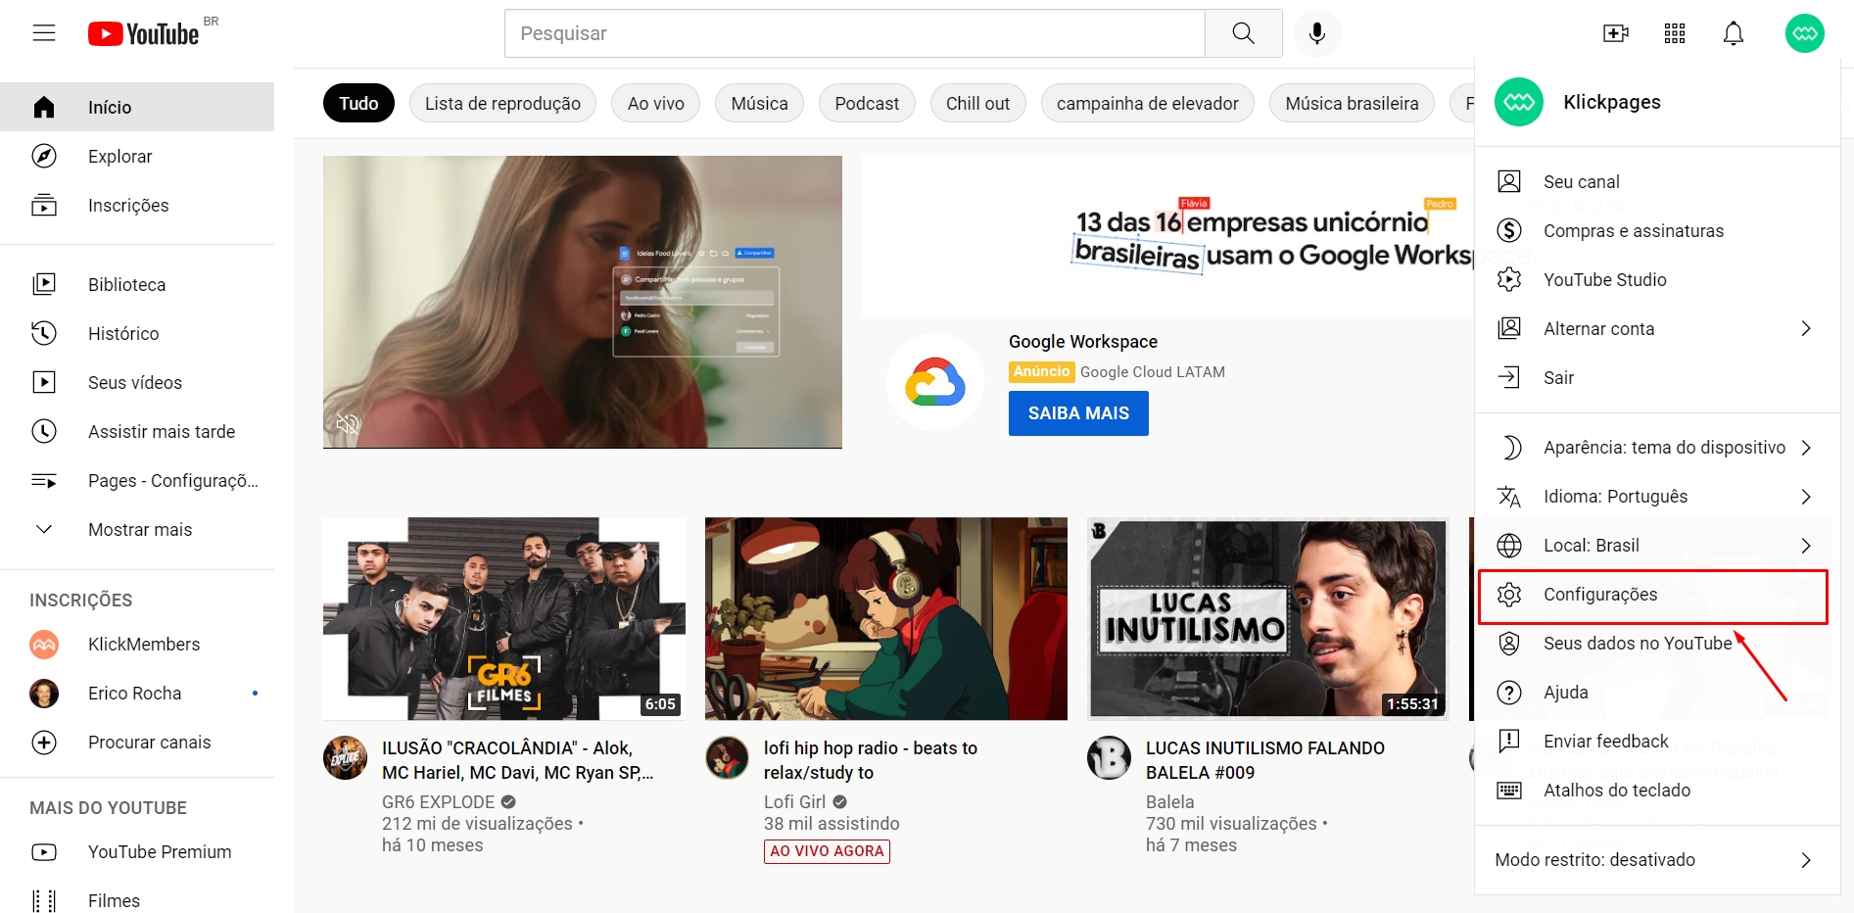Click the SAIBA MAIS button

point(1078,412)
